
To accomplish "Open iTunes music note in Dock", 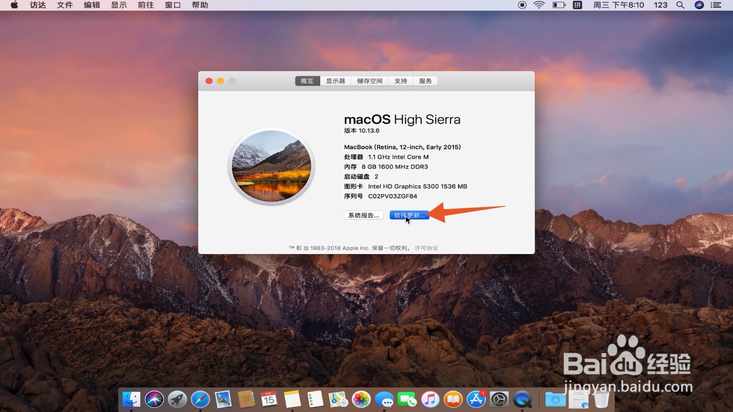I will tap(430, 399).
